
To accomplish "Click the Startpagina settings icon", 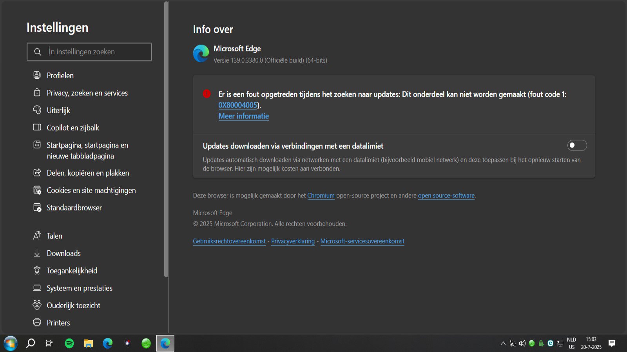I will pos(37,145).
